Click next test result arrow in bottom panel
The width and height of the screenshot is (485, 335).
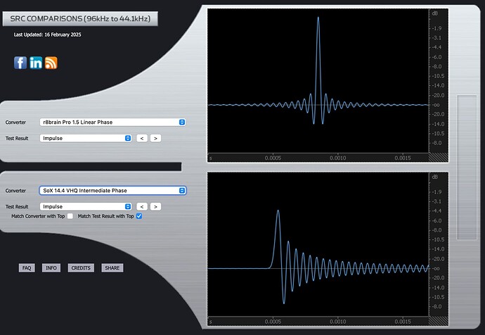155,206
